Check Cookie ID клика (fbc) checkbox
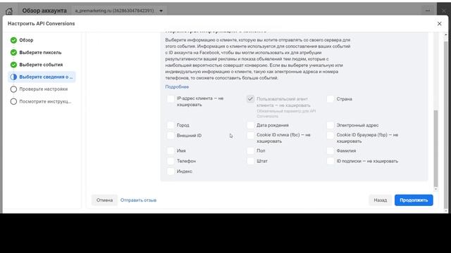This screenshot has width=451, height=253. point(250,136)
